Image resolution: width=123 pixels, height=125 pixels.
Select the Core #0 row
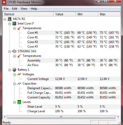(74, 33)
